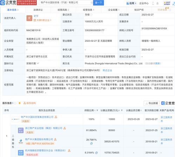Screen dimensions: 175x157
Task: Click the orange alert bell next to 股东信息
Action: pos(20,103)
